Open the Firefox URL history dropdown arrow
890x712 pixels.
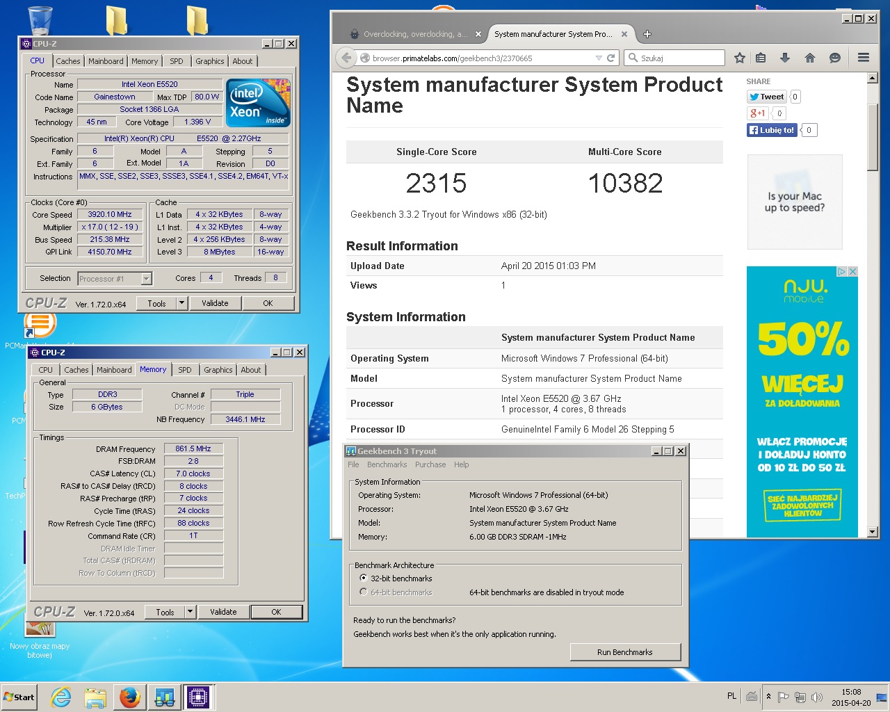coord(599,58)
